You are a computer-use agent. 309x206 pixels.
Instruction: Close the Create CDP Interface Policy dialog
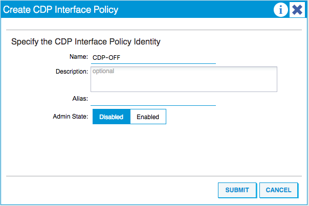297,9
